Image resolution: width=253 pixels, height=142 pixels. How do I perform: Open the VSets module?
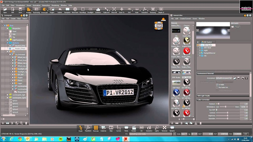coord(126,129)
